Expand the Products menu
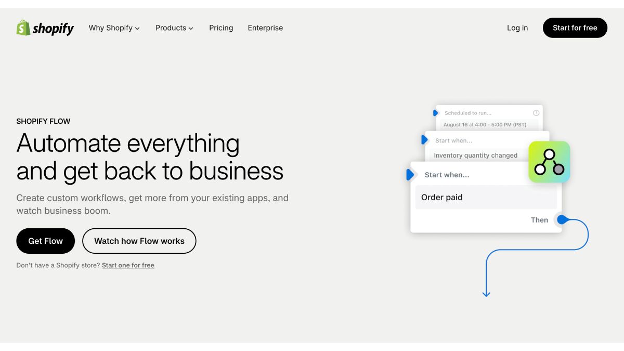The image size is (624, 351). 174,28
